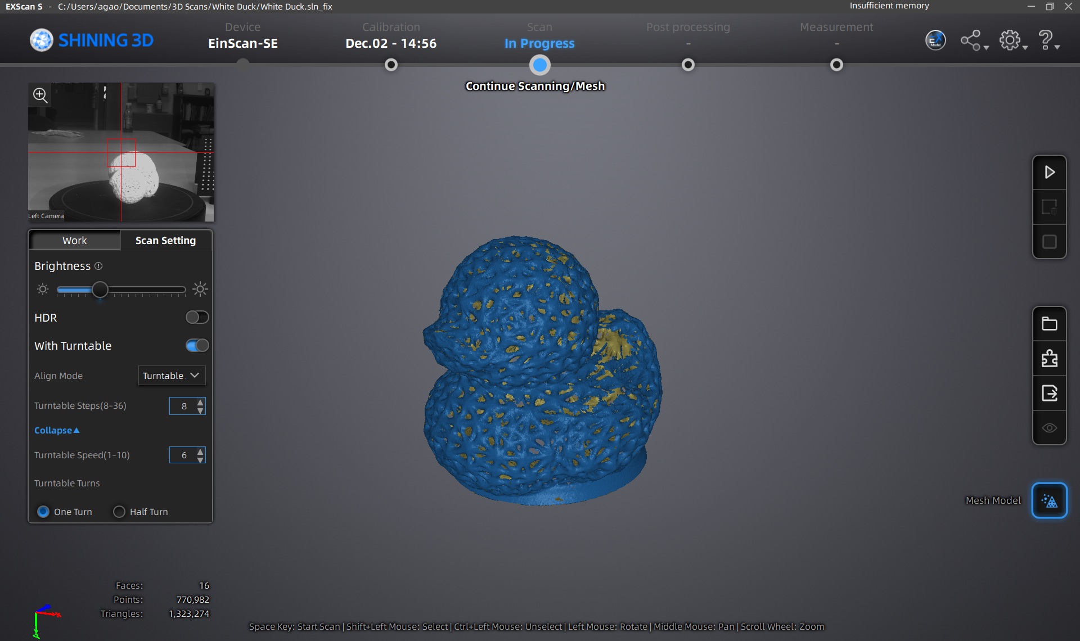Go to the Calibration step

(391, 65)
